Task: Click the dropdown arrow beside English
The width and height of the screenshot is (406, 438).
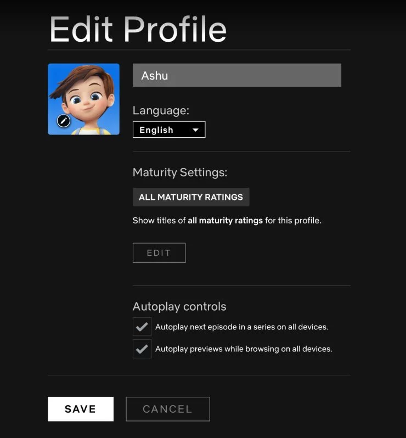Action: [195, 130]
